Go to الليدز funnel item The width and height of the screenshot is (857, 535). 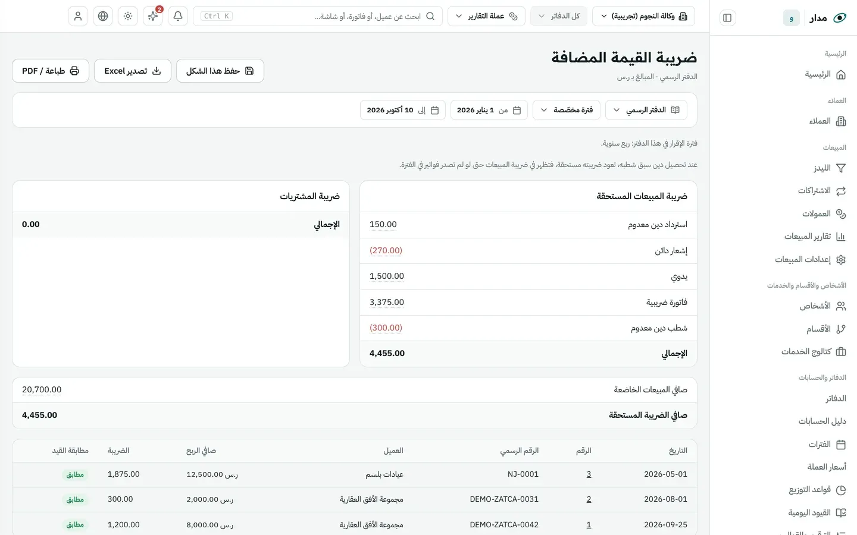(x=830, y=168)
